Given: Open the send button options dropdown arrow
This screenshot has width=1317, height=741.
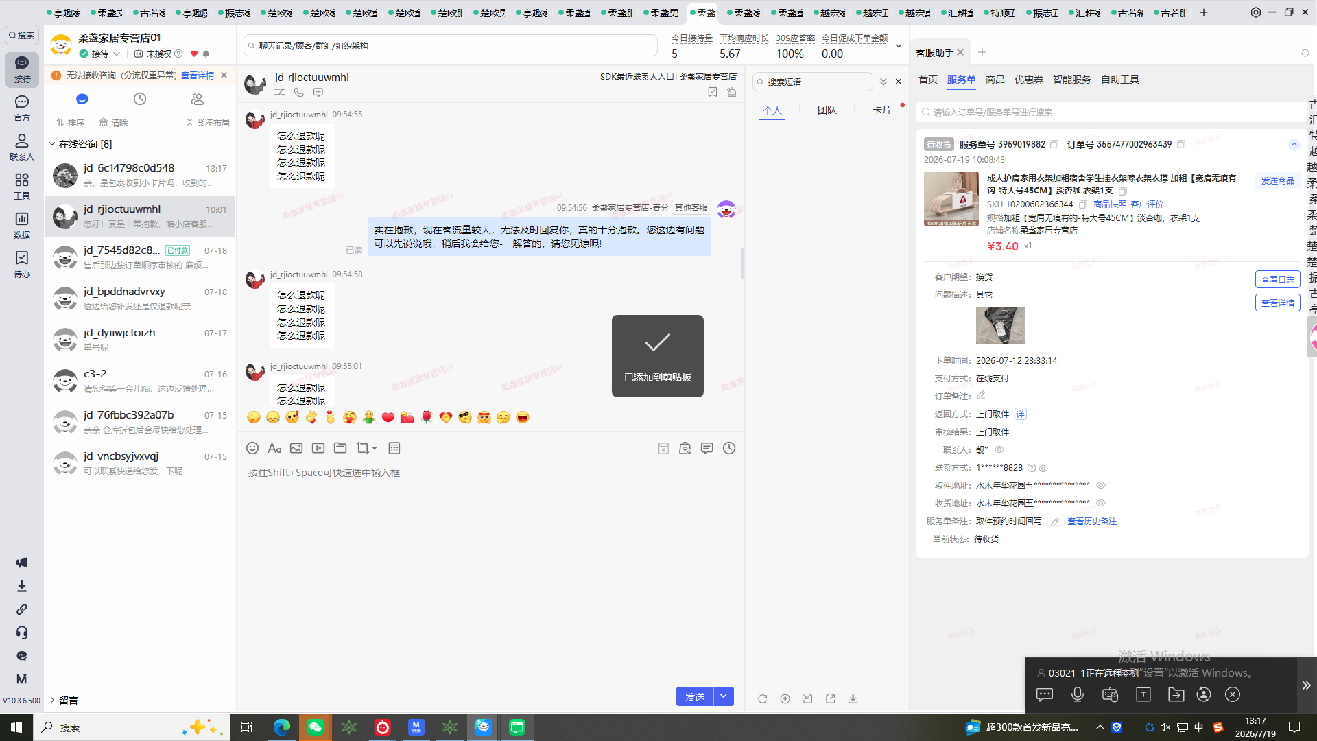Looking at the screenshot, I should click(724, 696).
